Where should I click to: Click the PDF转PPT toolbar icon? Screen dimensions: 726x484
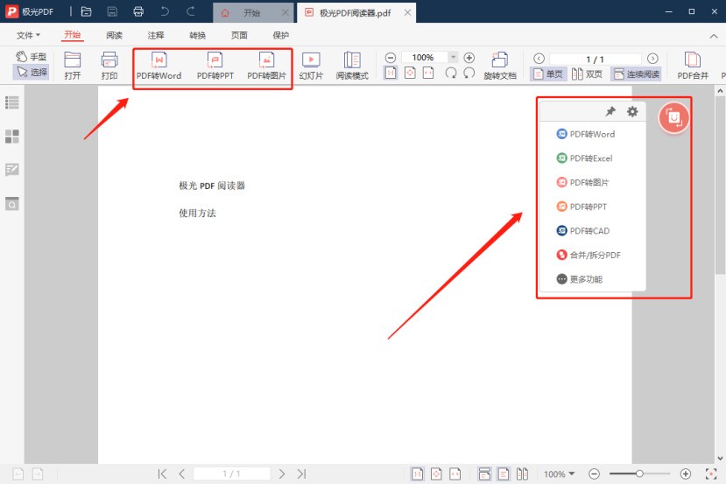[x=215, y=66]
